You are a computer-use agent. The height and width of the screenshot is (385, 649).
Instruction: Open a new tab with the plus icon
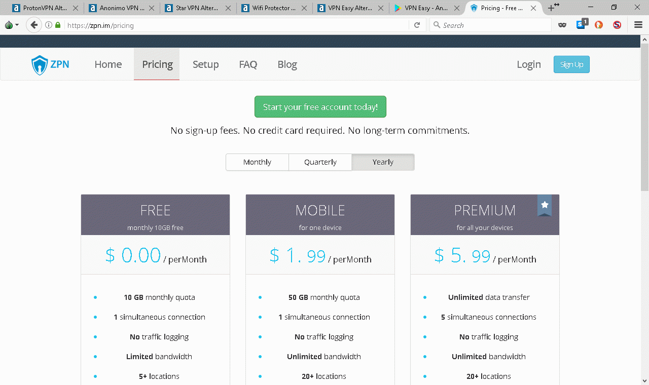tap(551, 8)
